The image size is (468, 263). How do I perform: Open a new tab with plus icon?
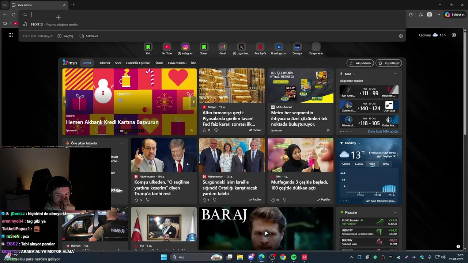point(73,5)
